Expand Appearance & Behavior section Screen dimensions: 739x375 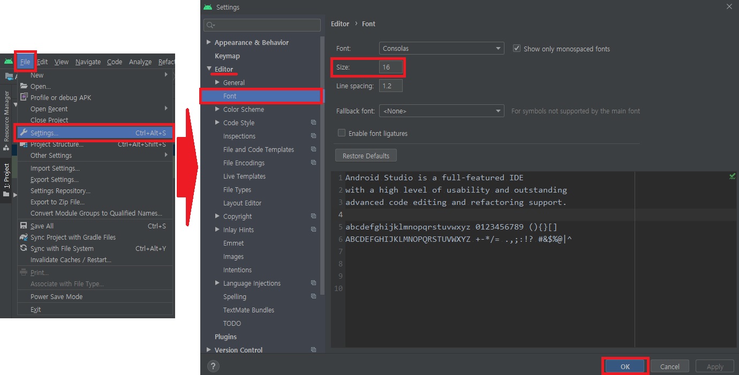pos(208,42)
